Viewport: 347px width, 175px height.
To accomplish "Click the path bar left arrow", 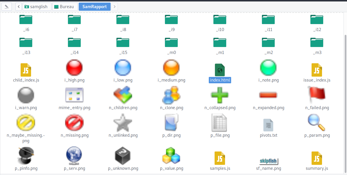I will pos(19,7).
